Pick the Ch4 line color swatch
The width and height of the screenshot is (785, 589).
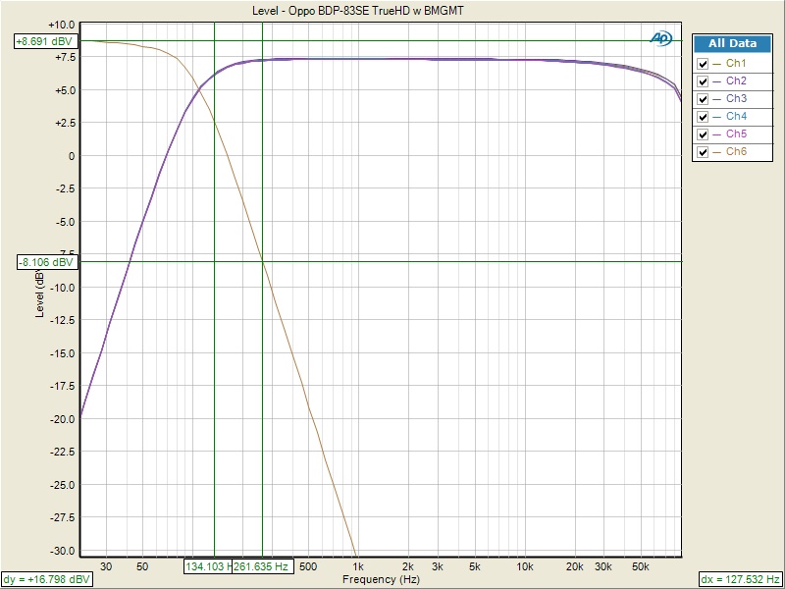(717, 117)
